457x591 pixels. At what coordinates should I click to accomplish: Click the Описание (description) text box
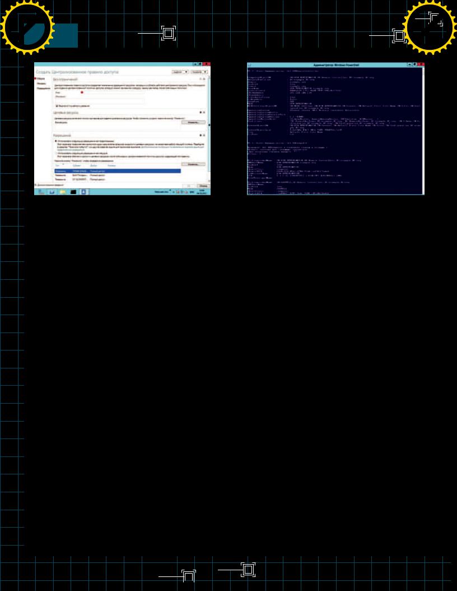pos(100,101)
